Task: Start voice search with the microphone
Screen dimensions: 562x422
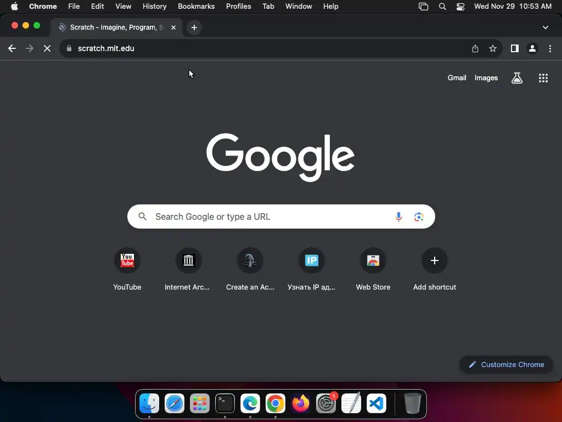Action: 398,216
